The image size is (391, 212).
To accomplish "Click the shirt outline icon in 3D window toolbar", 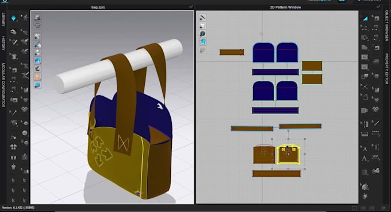I will pos(37,25).
